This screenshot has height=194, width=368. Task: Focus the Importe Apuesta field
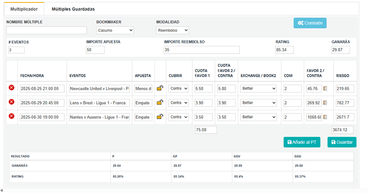[x=95, y=50]
